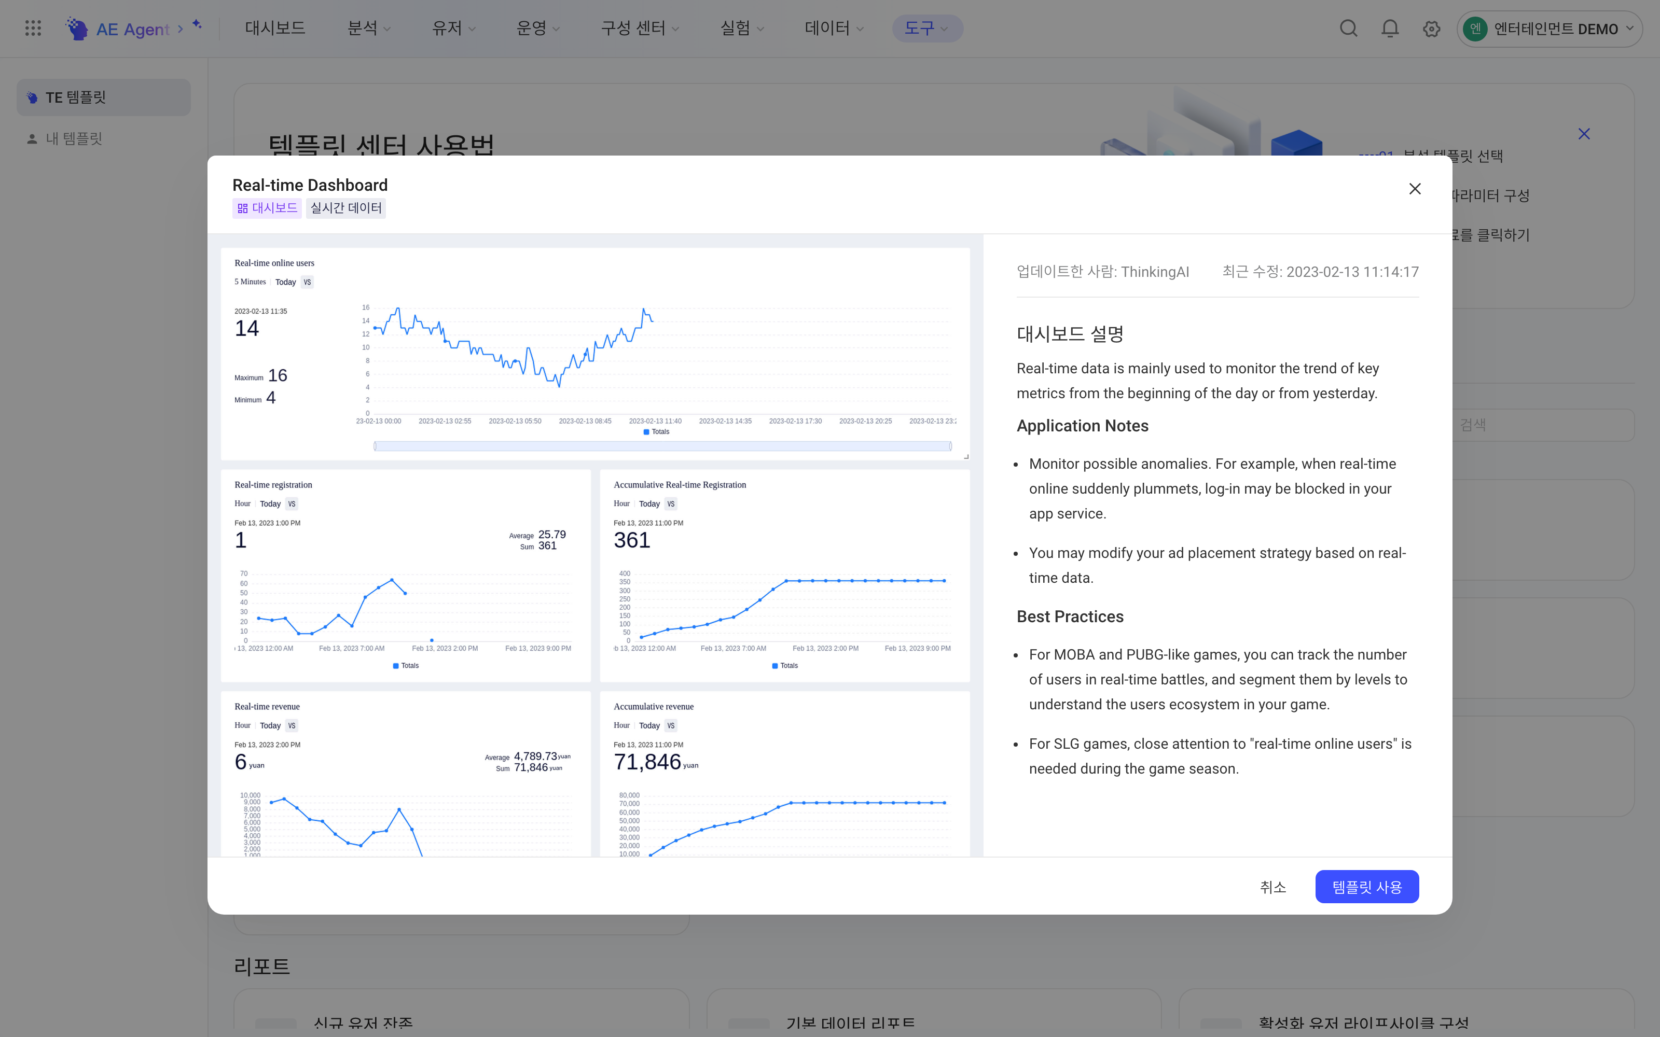Screen dimensions: 1660x1037
Task: Click the resize handle of Real-time online users card
Action: pos(966,456)
